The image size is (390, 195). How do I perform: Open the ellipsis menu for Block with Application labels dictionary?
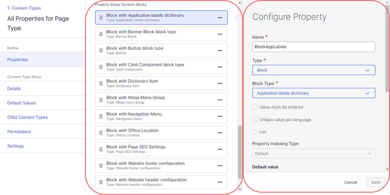click(220, 18)
